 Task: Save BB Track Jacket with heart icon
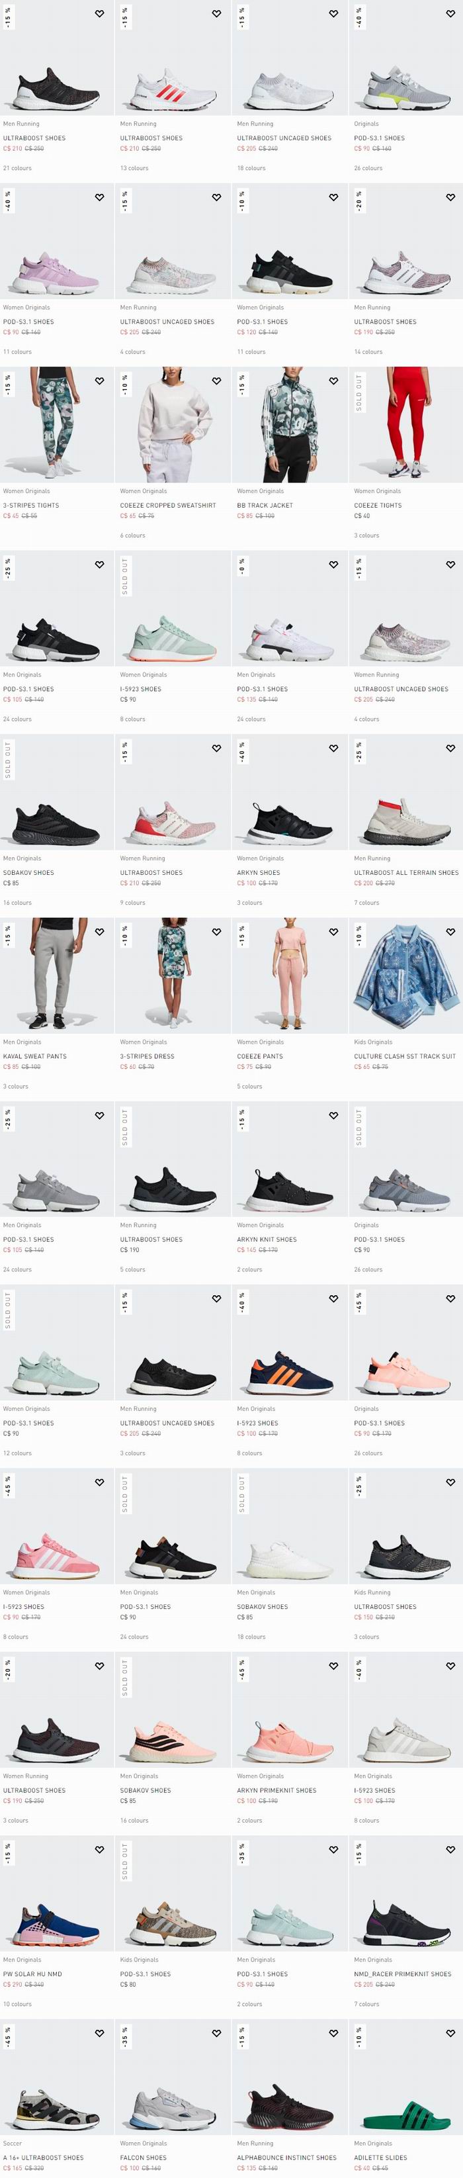pyautogui.click(x=333, y=381)
